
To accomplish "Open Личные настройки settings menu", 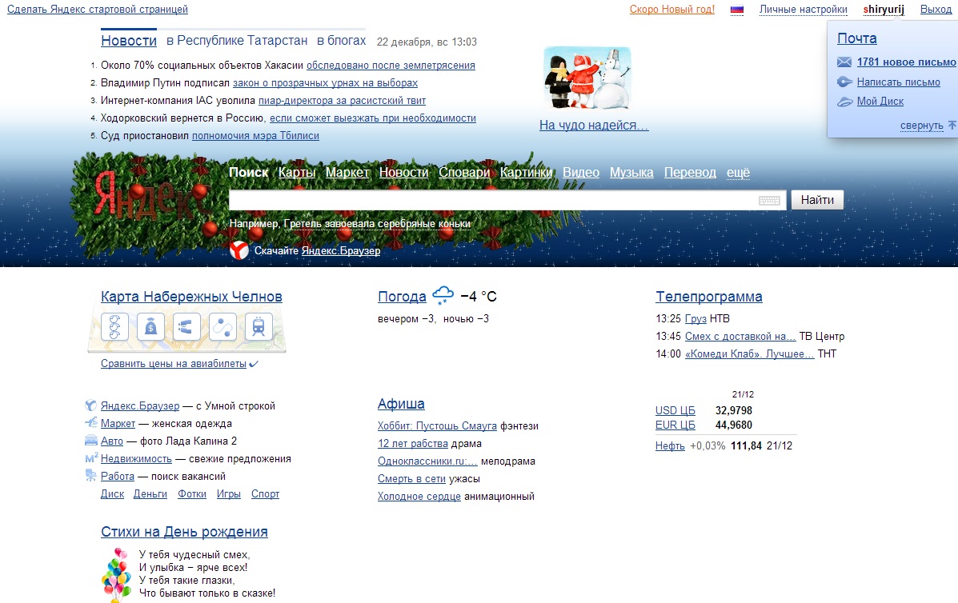I will pos(804,10).
